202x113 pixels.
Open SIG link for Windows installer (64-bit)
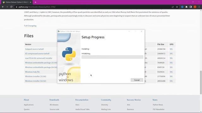(171, 81)
